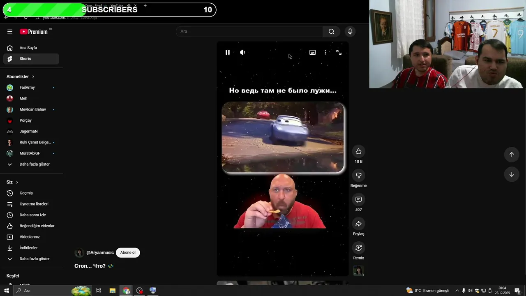Expand Daha fazla göster under Siz
The height and width of the screenshot is (296, 526).
31,259
